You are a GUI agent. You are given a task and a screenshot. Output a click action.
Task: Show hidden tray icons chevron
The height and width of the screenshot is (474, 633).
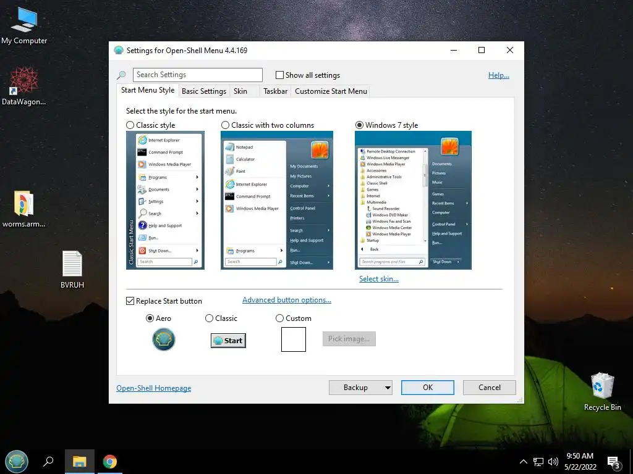coord(523,462)
